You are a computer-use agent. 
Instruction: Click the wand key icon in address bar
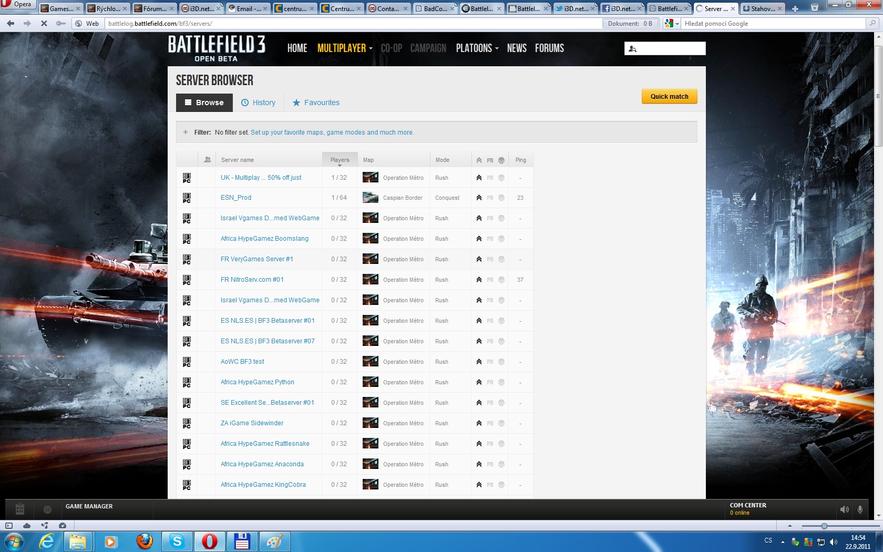pos(61,24)
